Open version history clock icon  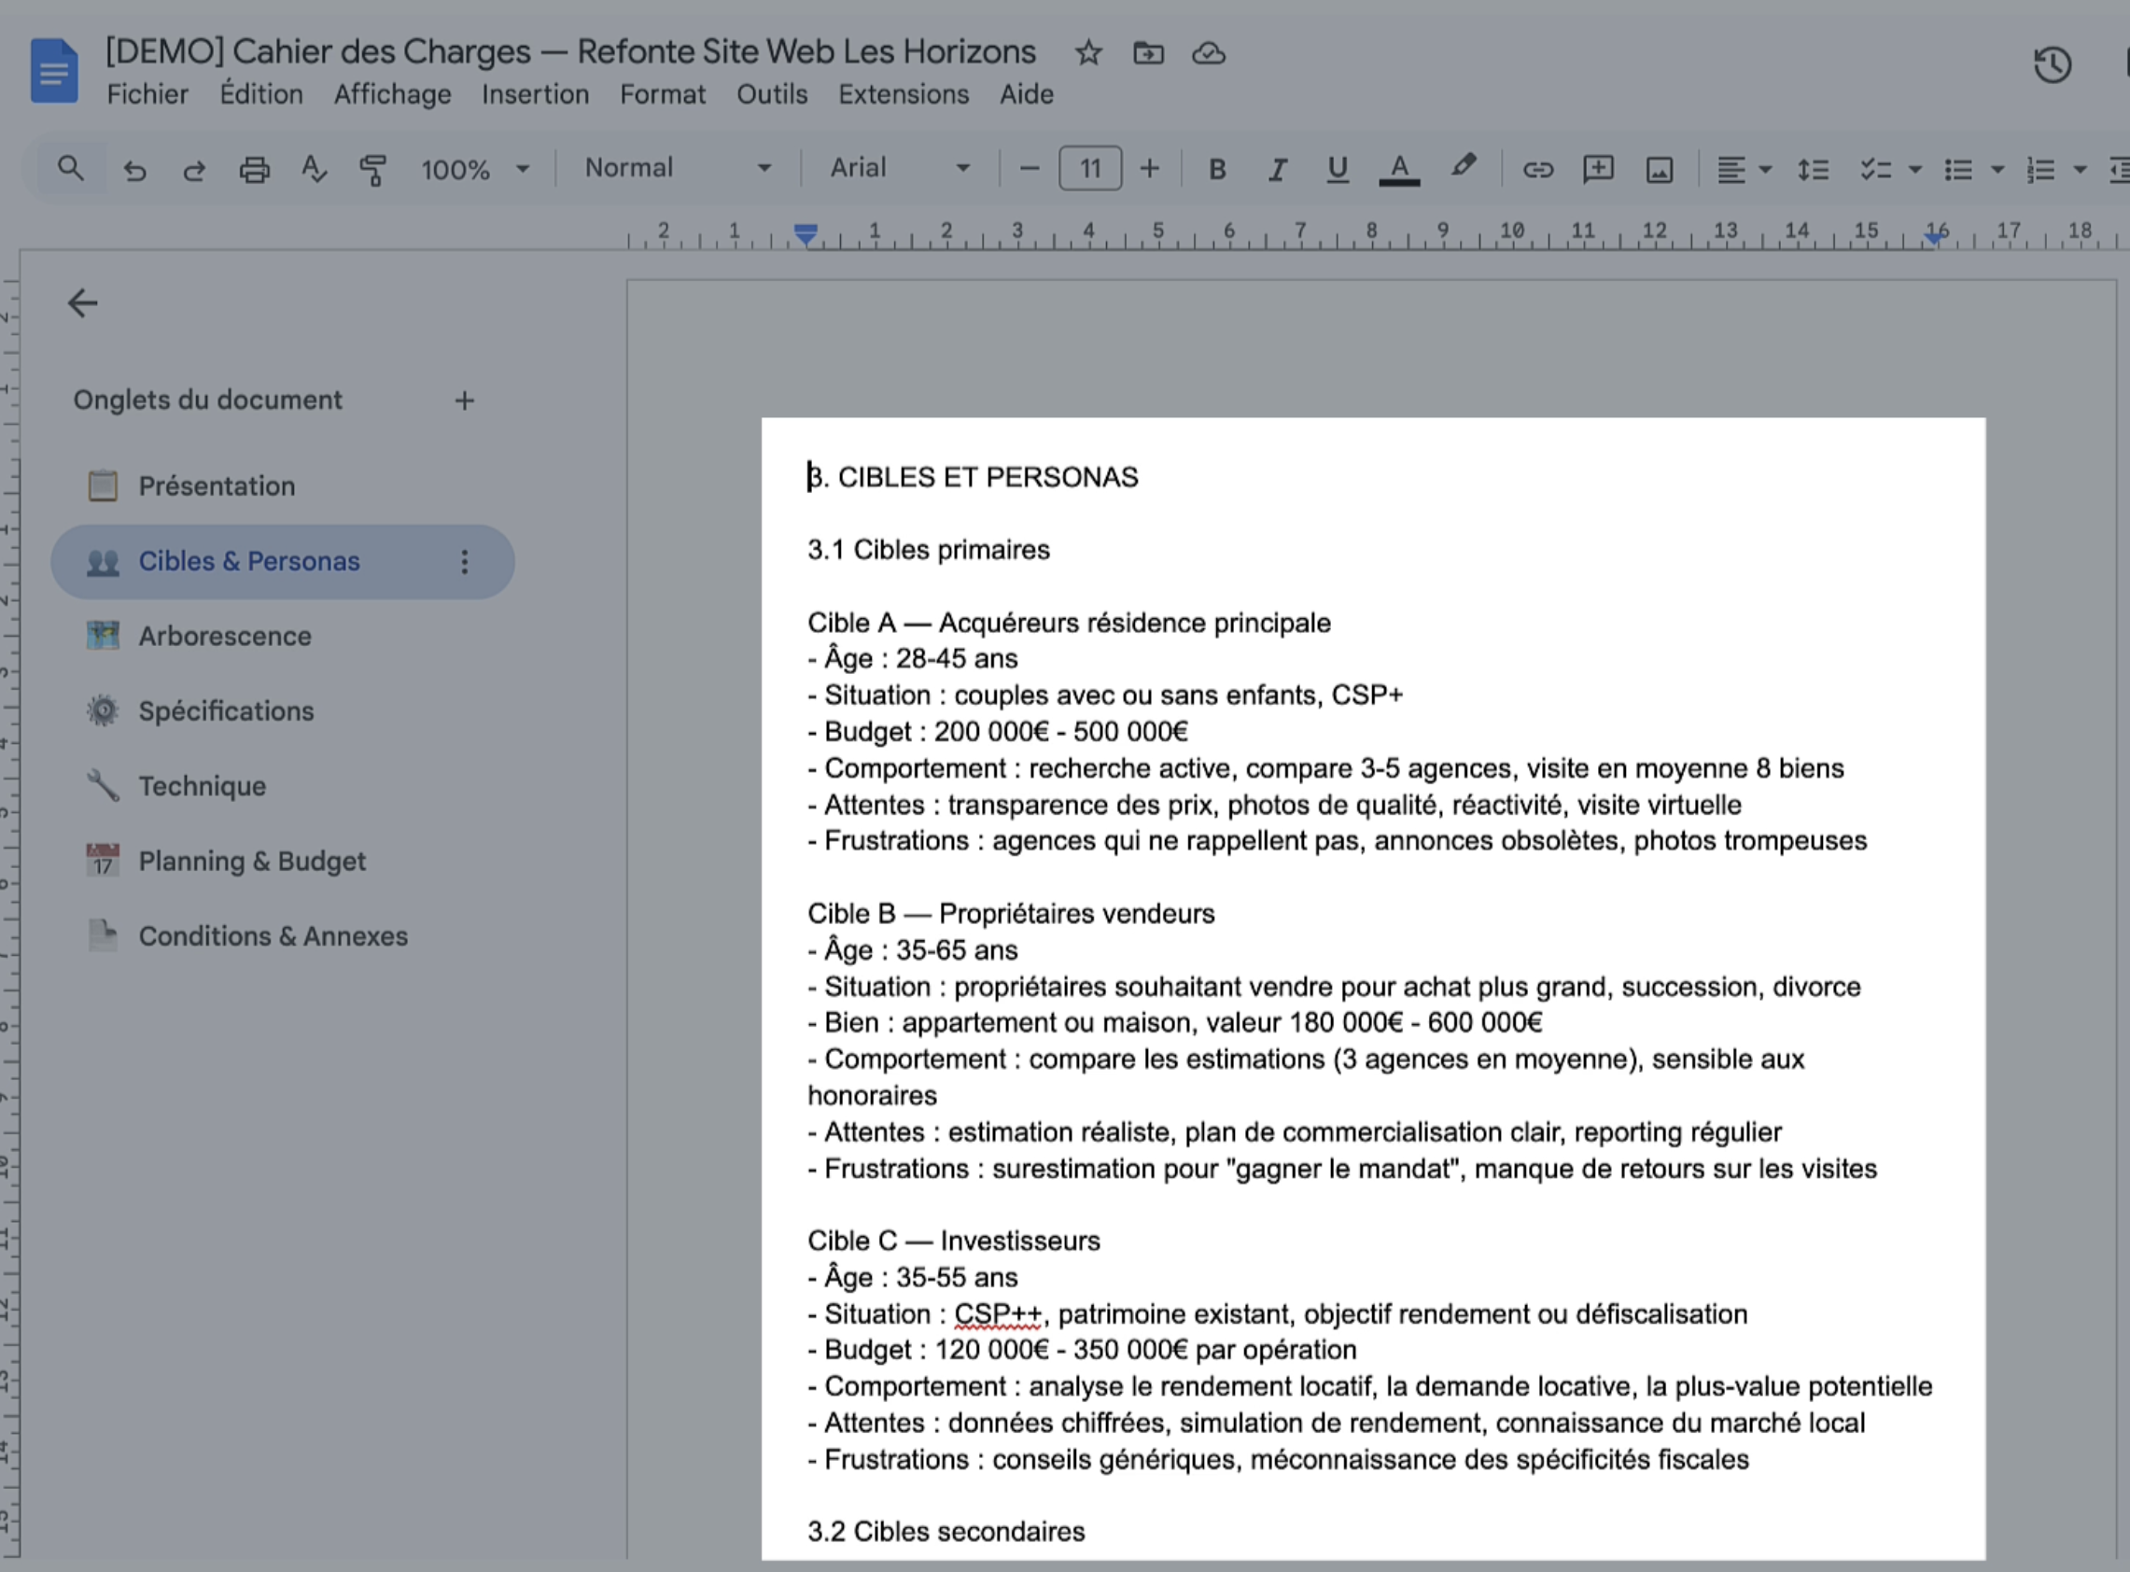click(x=2052, y=64)
